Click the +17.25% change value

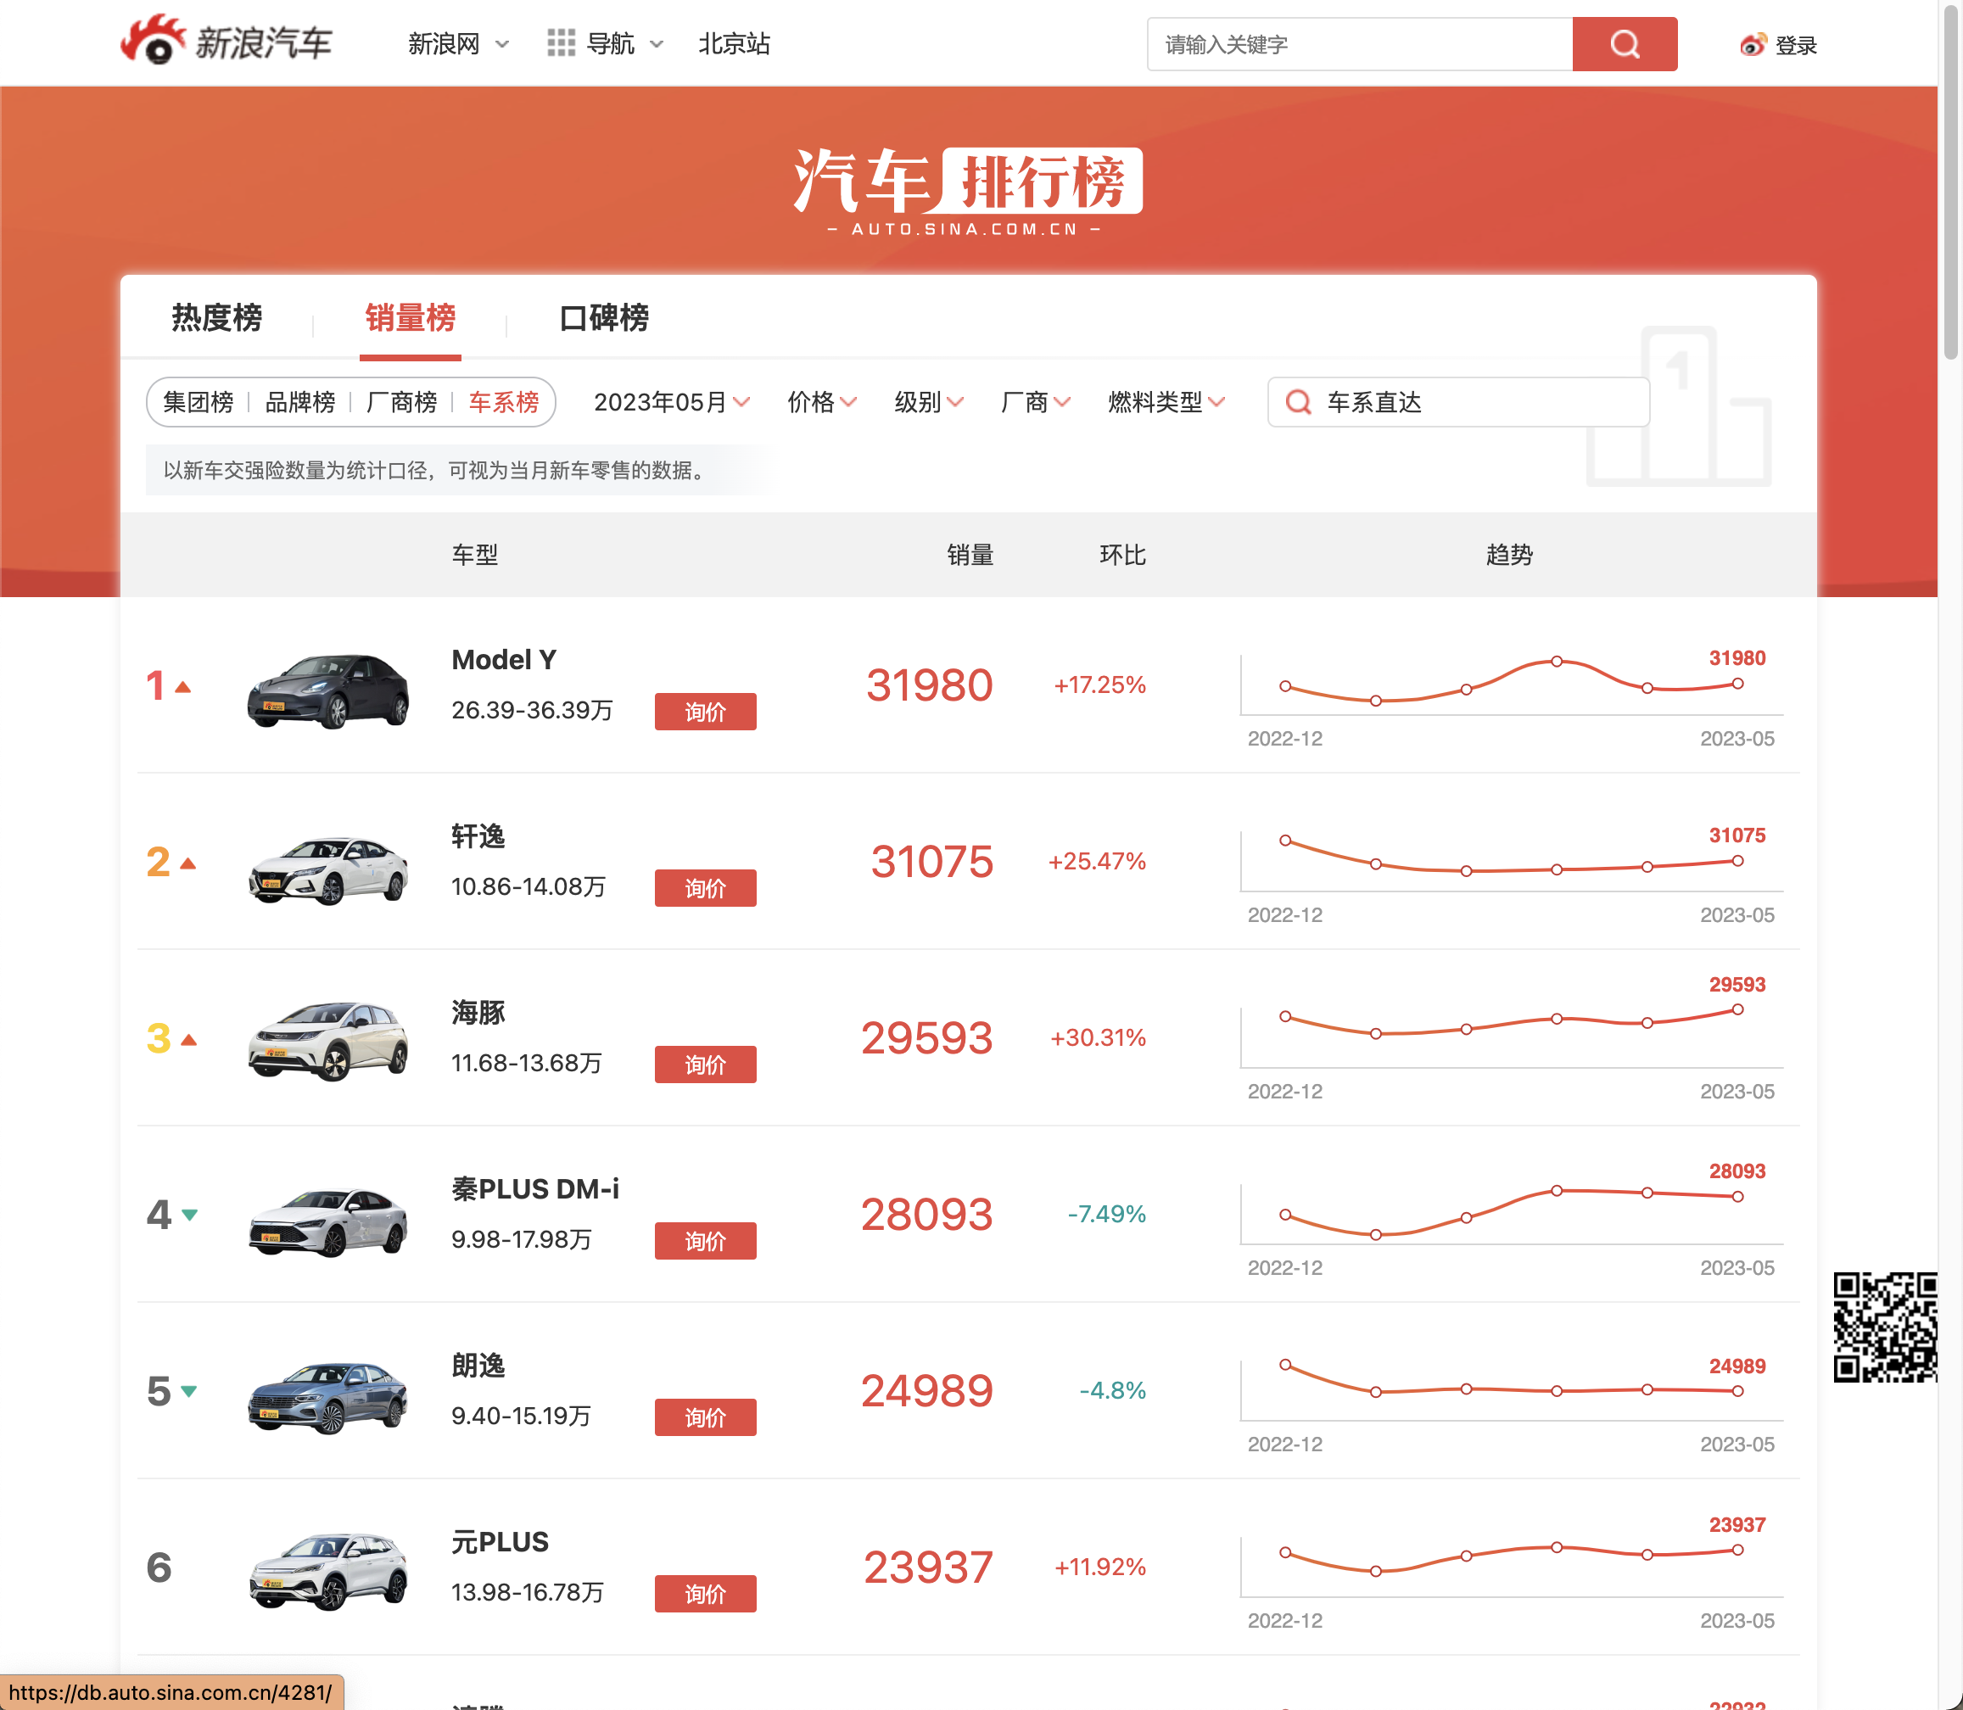pyautogui.click(x=1099, y=685)
